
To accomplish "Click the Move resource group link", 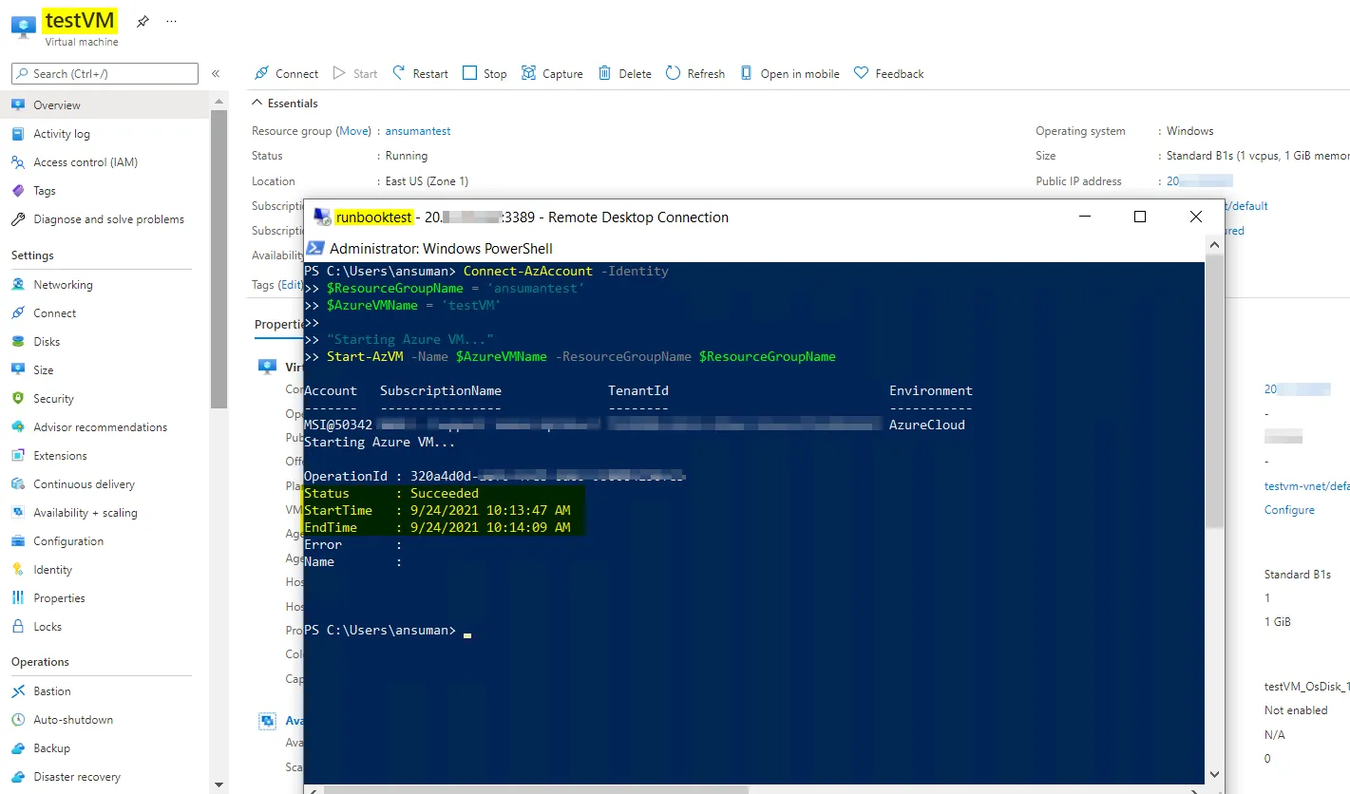I will [354, 131].
